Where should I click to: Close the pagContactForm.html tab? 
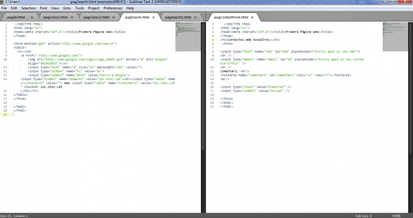pos(252,17)
